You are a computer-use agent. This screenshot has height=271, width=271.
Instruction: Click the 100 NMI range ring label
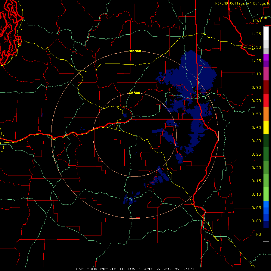[x=135, y=51]
